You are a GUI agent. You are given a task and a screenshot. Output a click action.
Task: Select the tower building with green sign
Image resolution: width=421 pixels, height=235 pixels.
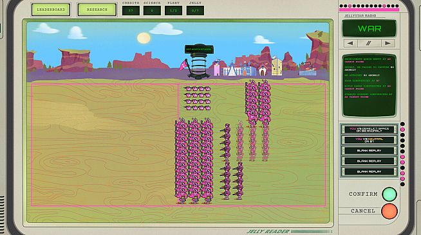click(x=199, y=61)
